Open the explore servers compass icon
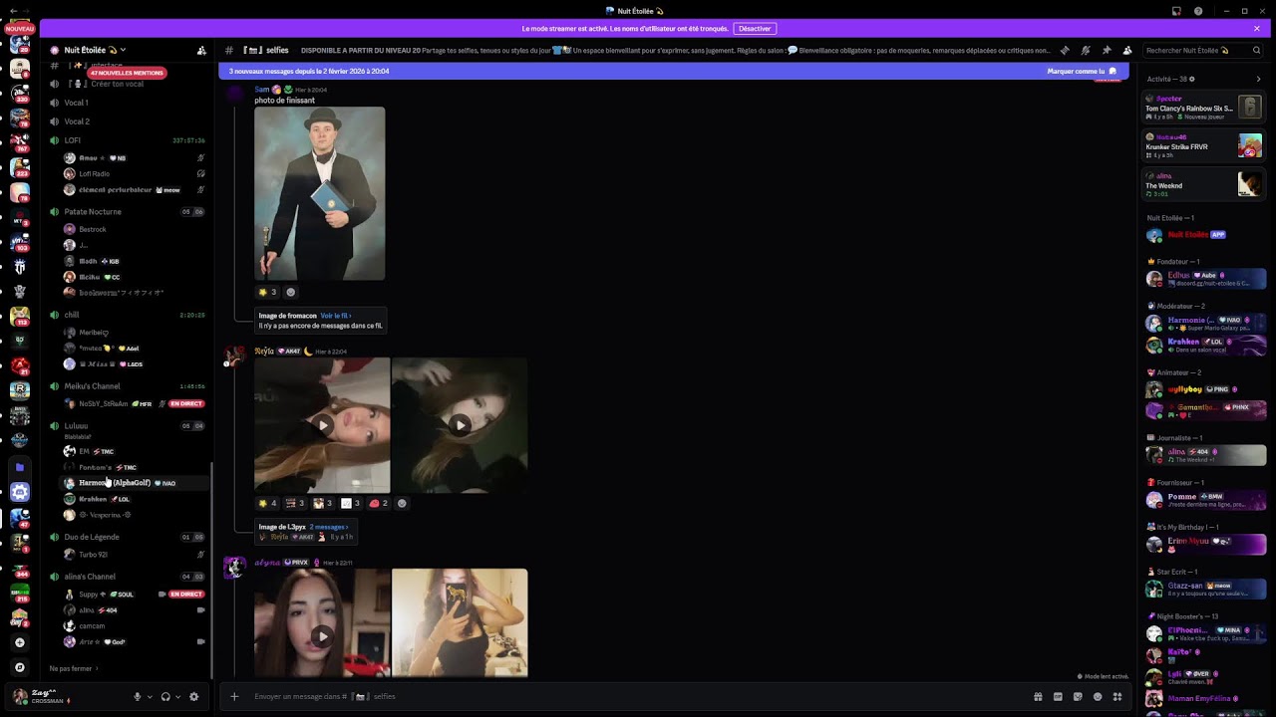 click(19, 667)
